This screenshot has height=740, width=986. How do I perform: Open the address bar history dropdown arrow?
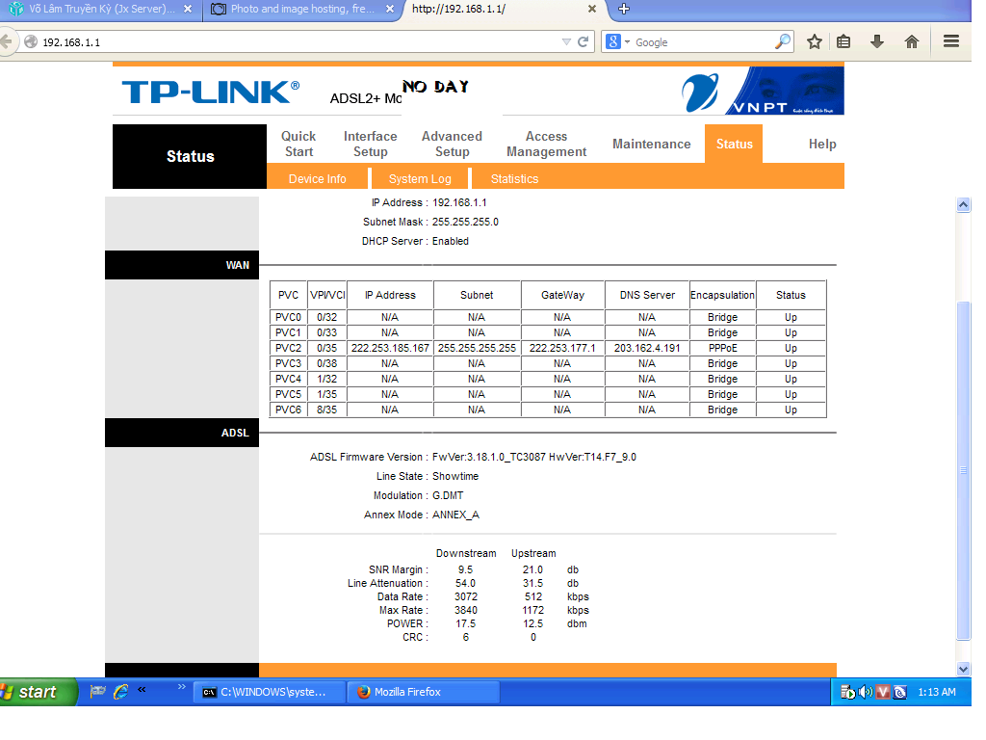566,42
